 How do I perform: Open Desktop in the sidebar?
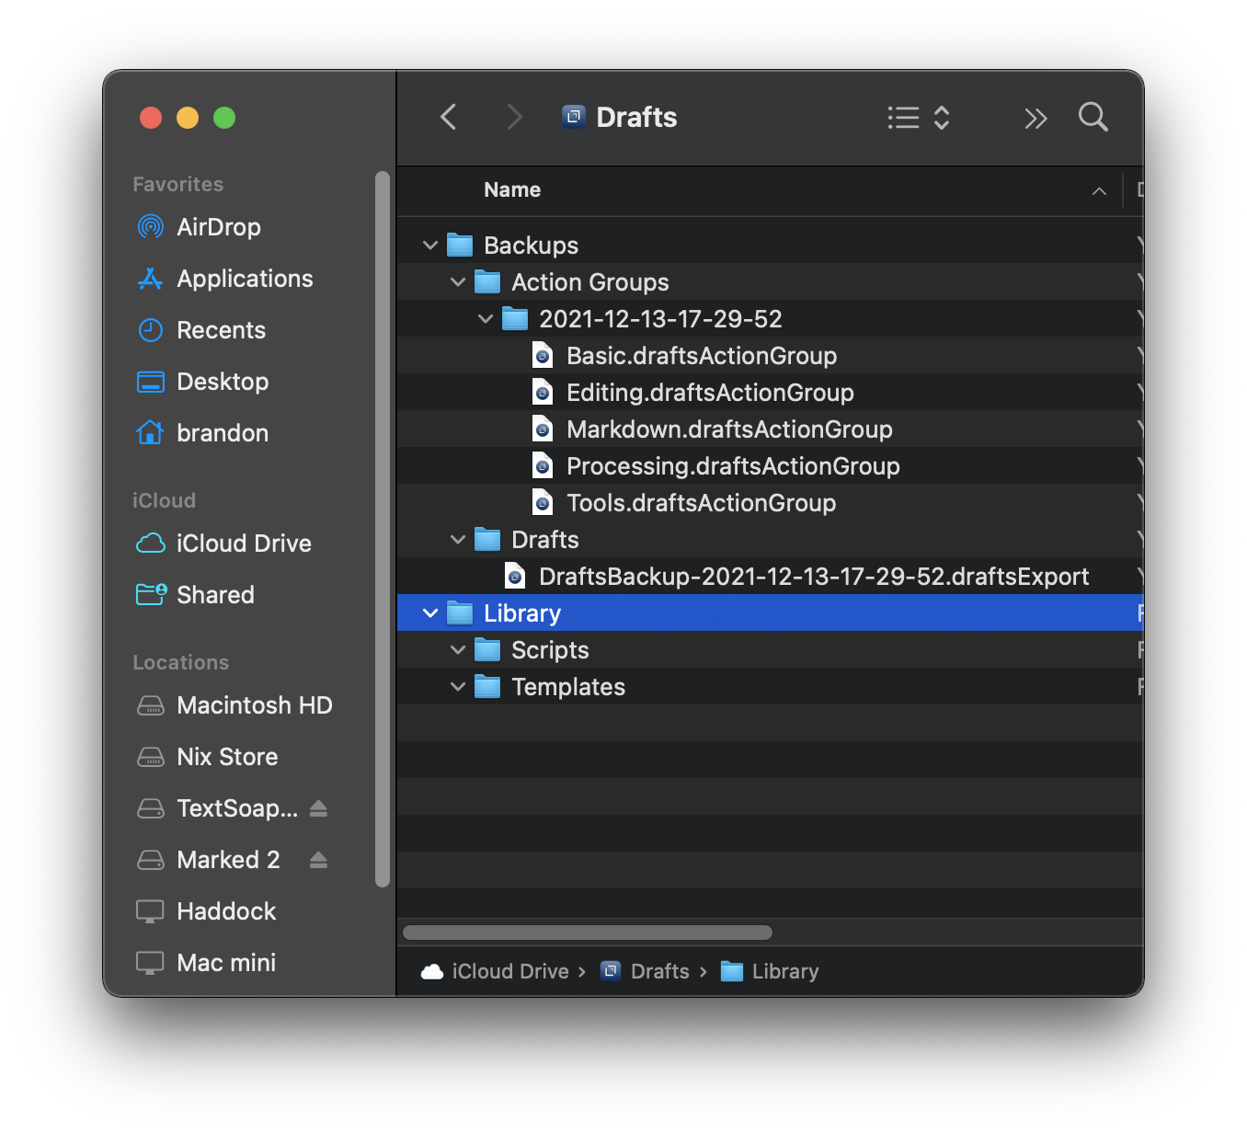tap(202, 381)
